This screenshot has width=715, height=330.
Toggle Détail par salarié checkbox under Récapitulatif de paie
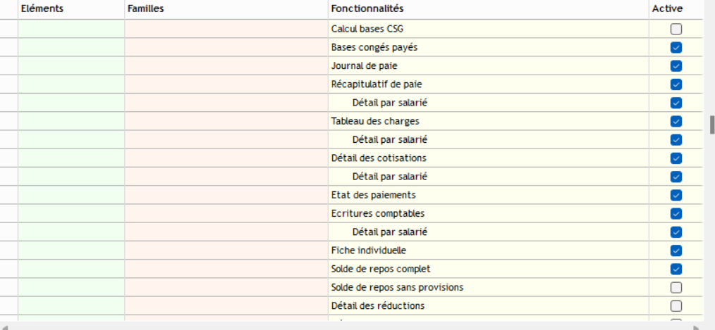point(676,103)
